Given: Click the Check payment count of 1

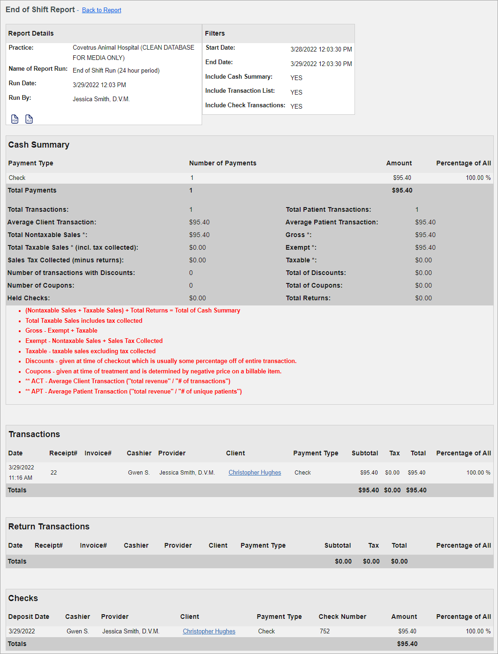Looking at the screenshot, I should click(191, 178).
